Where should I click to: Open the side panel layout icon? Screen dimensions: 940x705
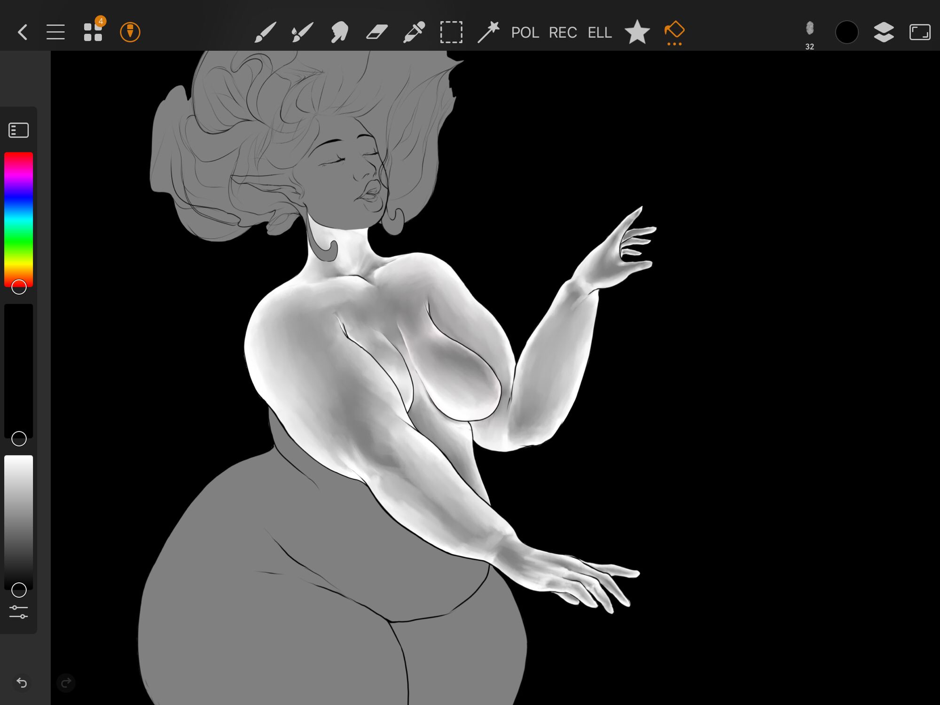[19, 130]
